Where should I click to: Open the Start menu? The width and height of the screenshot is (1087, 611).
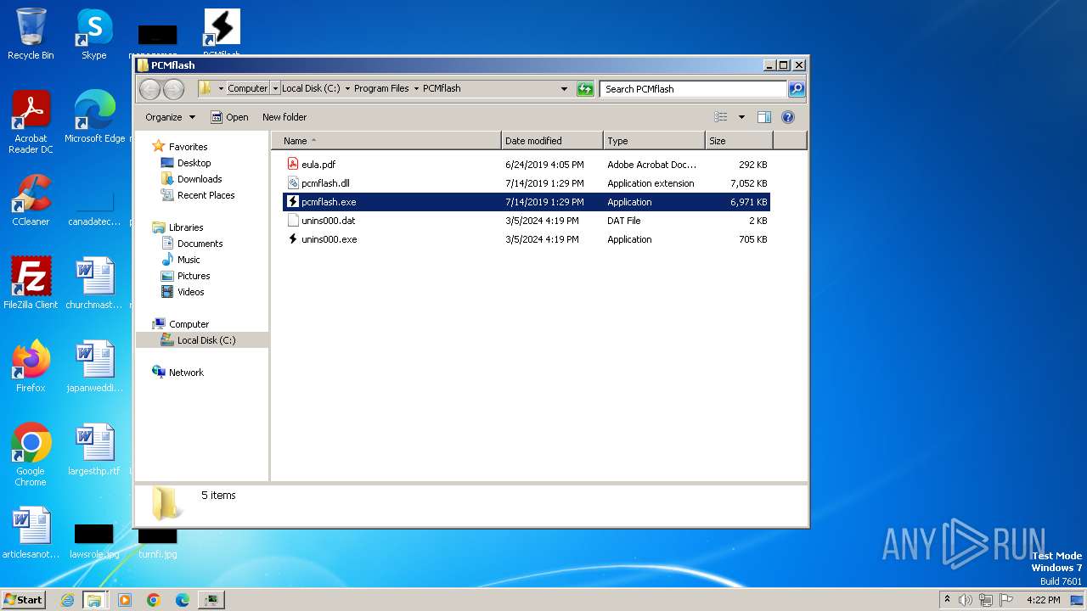(23, 599)
